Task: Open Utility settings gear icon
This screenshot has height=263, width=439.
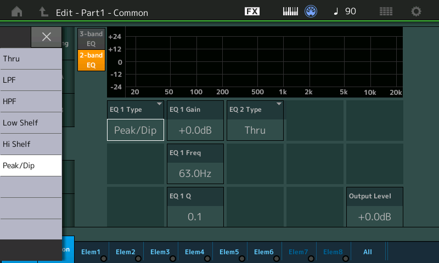Action: 416,12
